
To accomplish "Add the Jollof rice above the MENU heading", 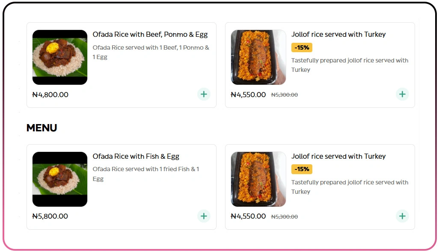I will [402, 95].
